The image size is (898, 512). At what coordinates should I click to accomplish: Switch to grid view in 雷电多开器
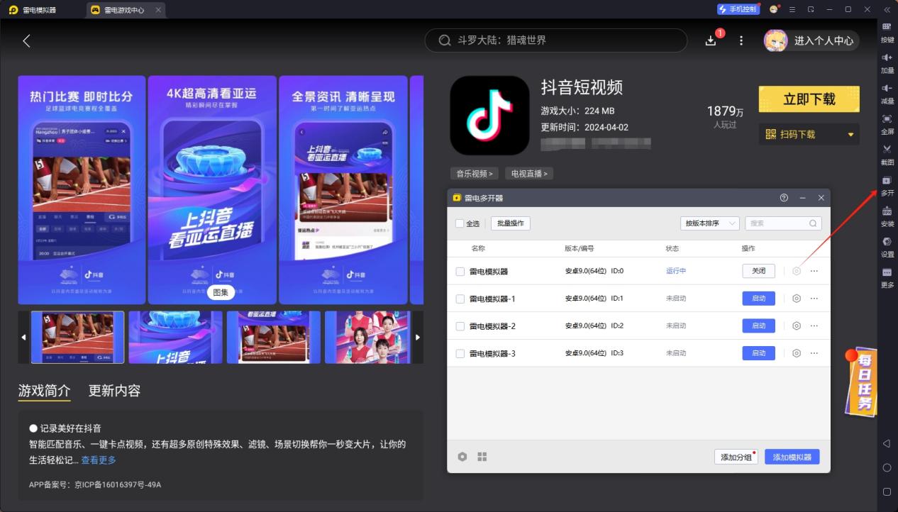482,457
